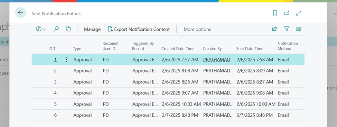The height and width of the screenshot is (127, 337).
Task: Expand page with the diagonal arrows icon
Action: (299, 13)
